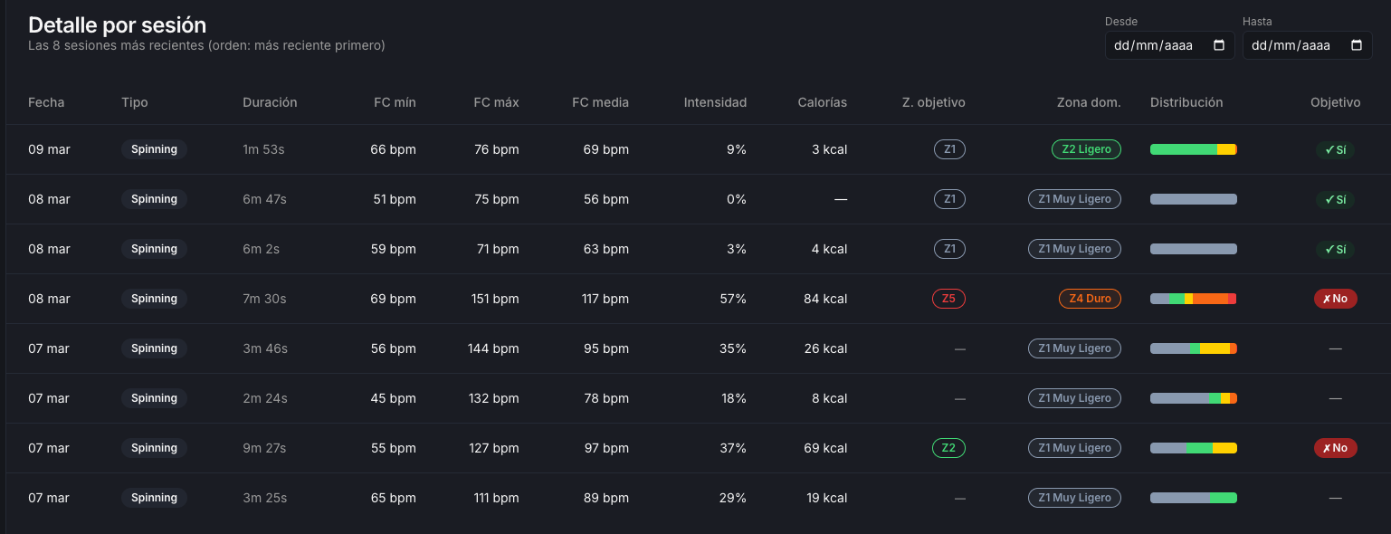This screenshot has width=1391, height=534.
Task: Click the 'Intensidad' column header
Action: tap(716, 102)
